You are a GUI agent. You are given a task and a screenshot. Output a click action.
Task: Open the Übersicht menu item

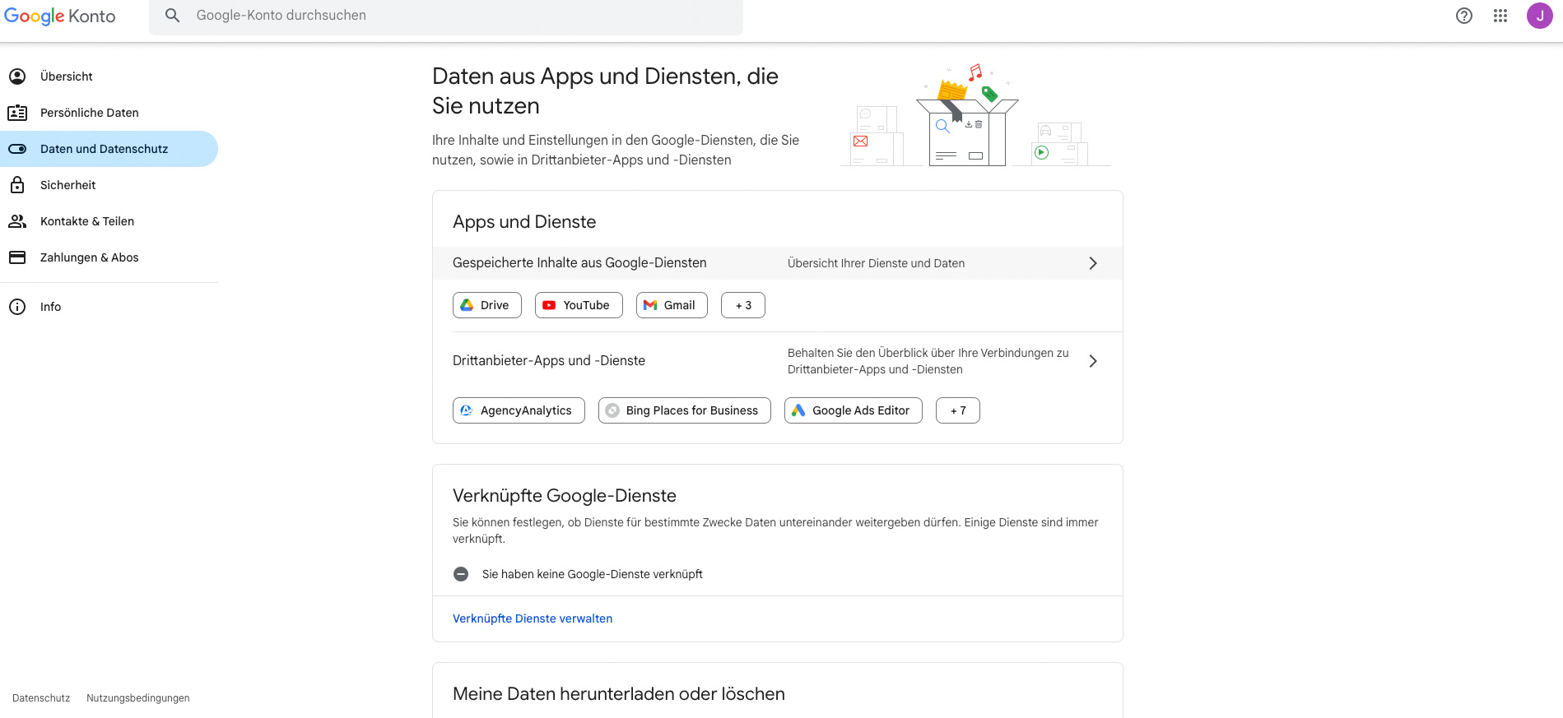point(109,76)
